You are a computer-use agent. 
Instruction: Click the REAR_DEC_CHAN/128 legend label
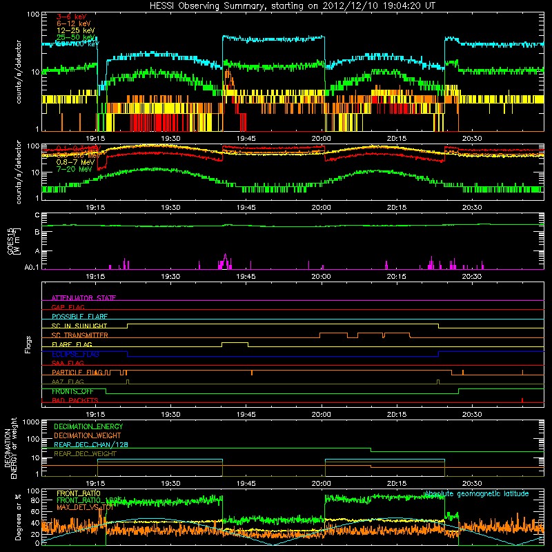tap(91, 444)
